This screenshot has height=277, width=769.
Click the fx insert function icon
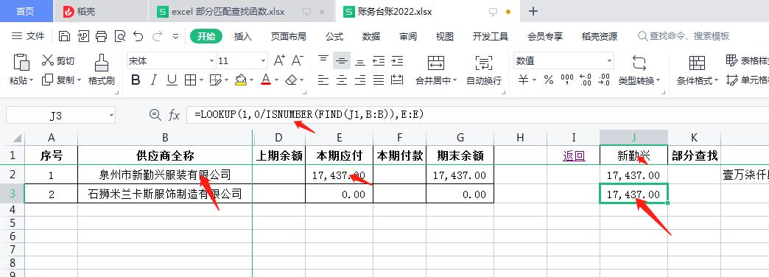174,115
